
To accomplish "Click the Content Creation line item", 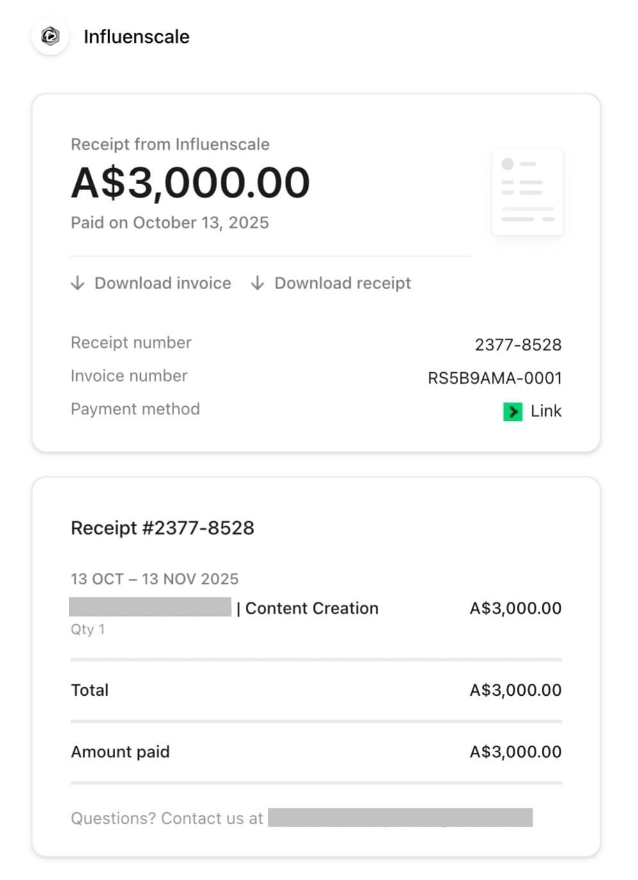I will (312, 608).
